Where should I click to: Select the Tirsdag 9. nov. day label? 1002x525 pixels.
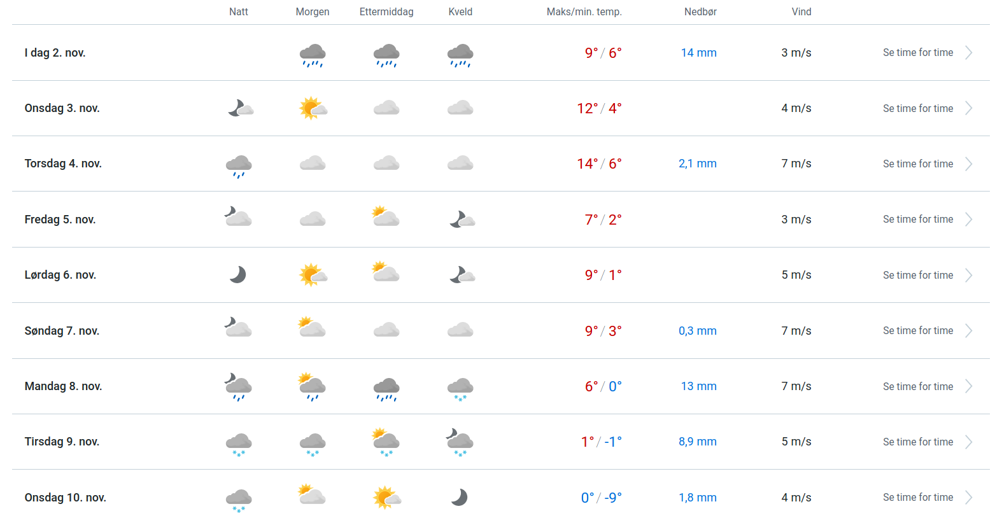pos(62,442)
